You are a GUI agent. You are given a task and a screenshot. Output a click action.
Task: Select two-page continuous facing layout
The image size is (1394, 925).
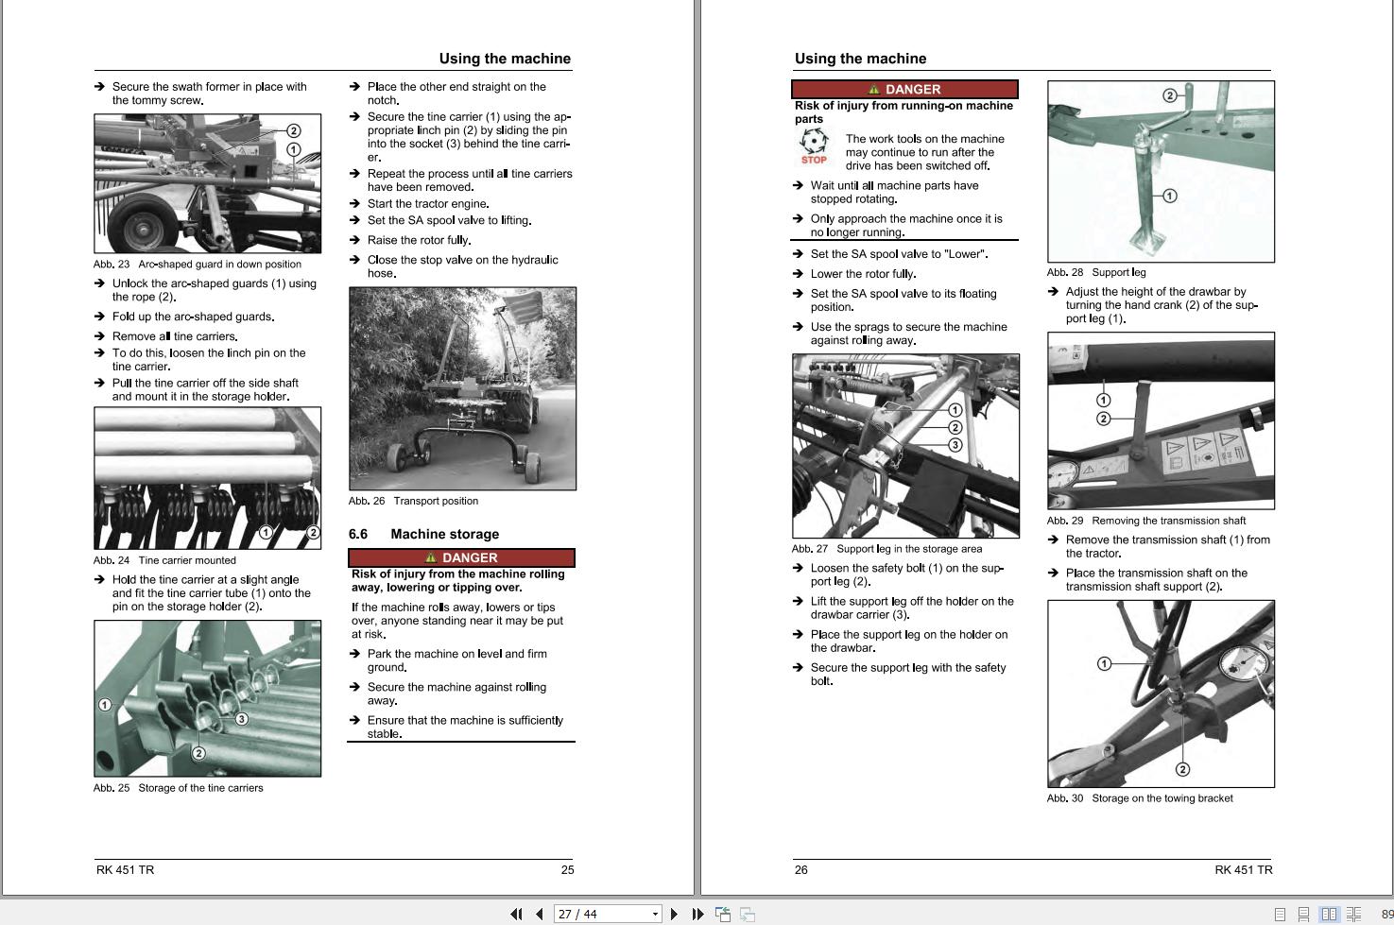pos(1353,915)
